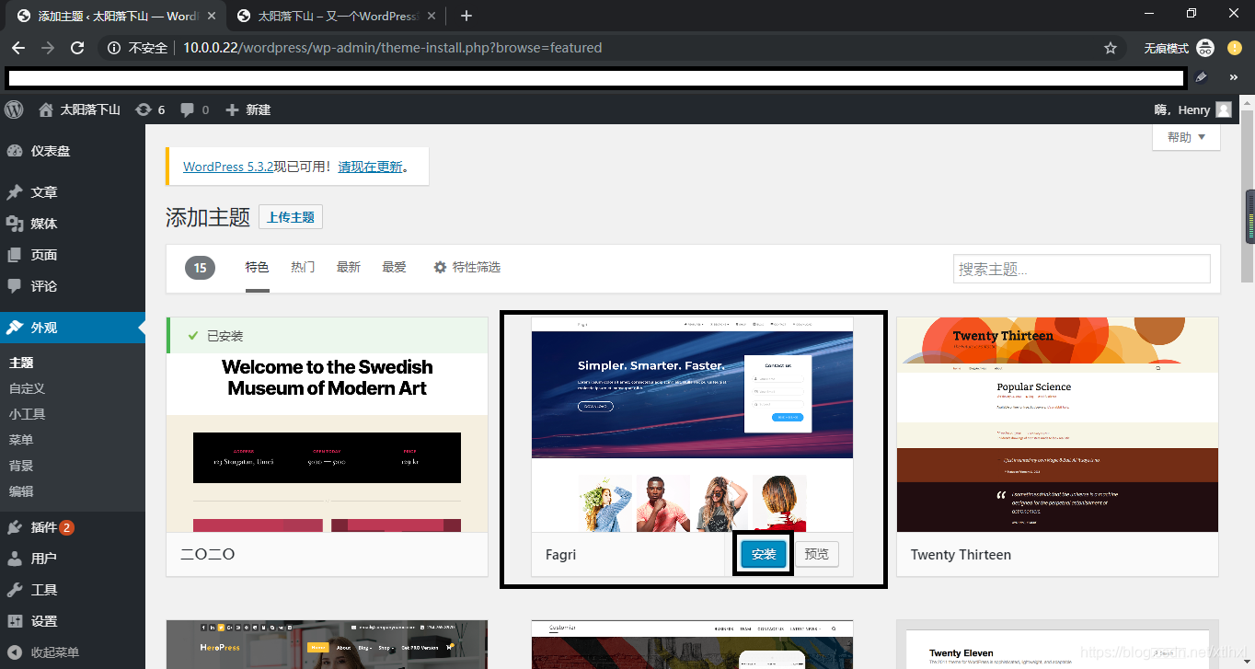
Task: Click the 15 theme count badge
Action: pyautogui.click(x=200, y=268)
